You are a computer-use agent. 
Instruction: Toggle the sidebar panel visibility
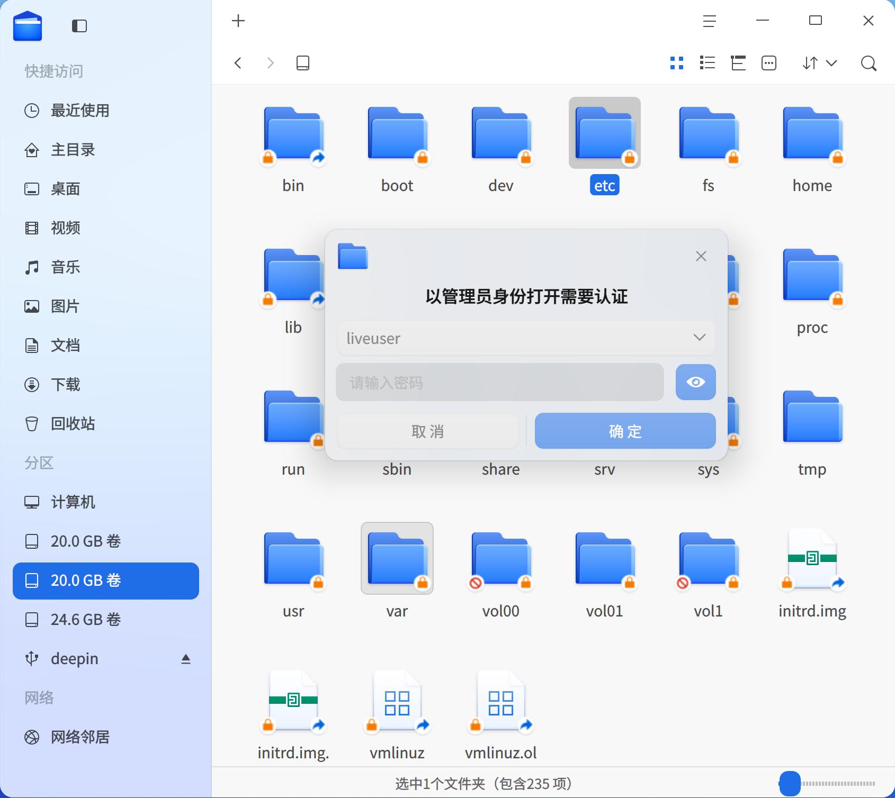79,26
